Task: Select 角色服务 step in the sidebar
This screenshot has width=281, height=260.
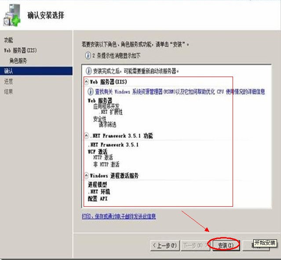Action: coord(18,61)
